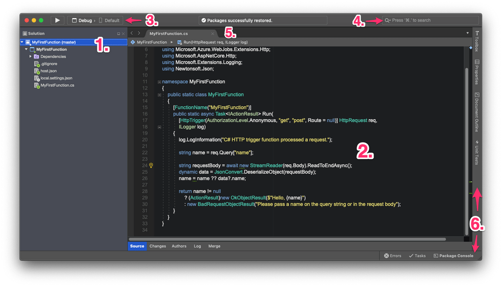The height and width of the screenshot is (287, 502).
Task: Click the lightbulb quick-fix icon
Action: [151, 165]
